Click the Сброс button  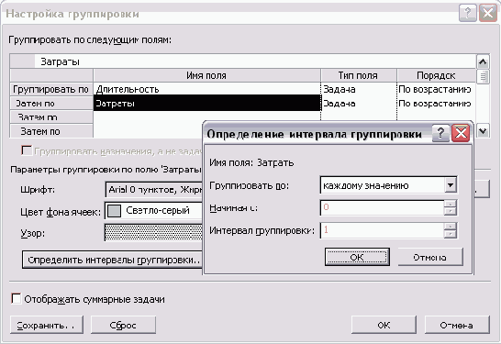[x=123, y=325]
